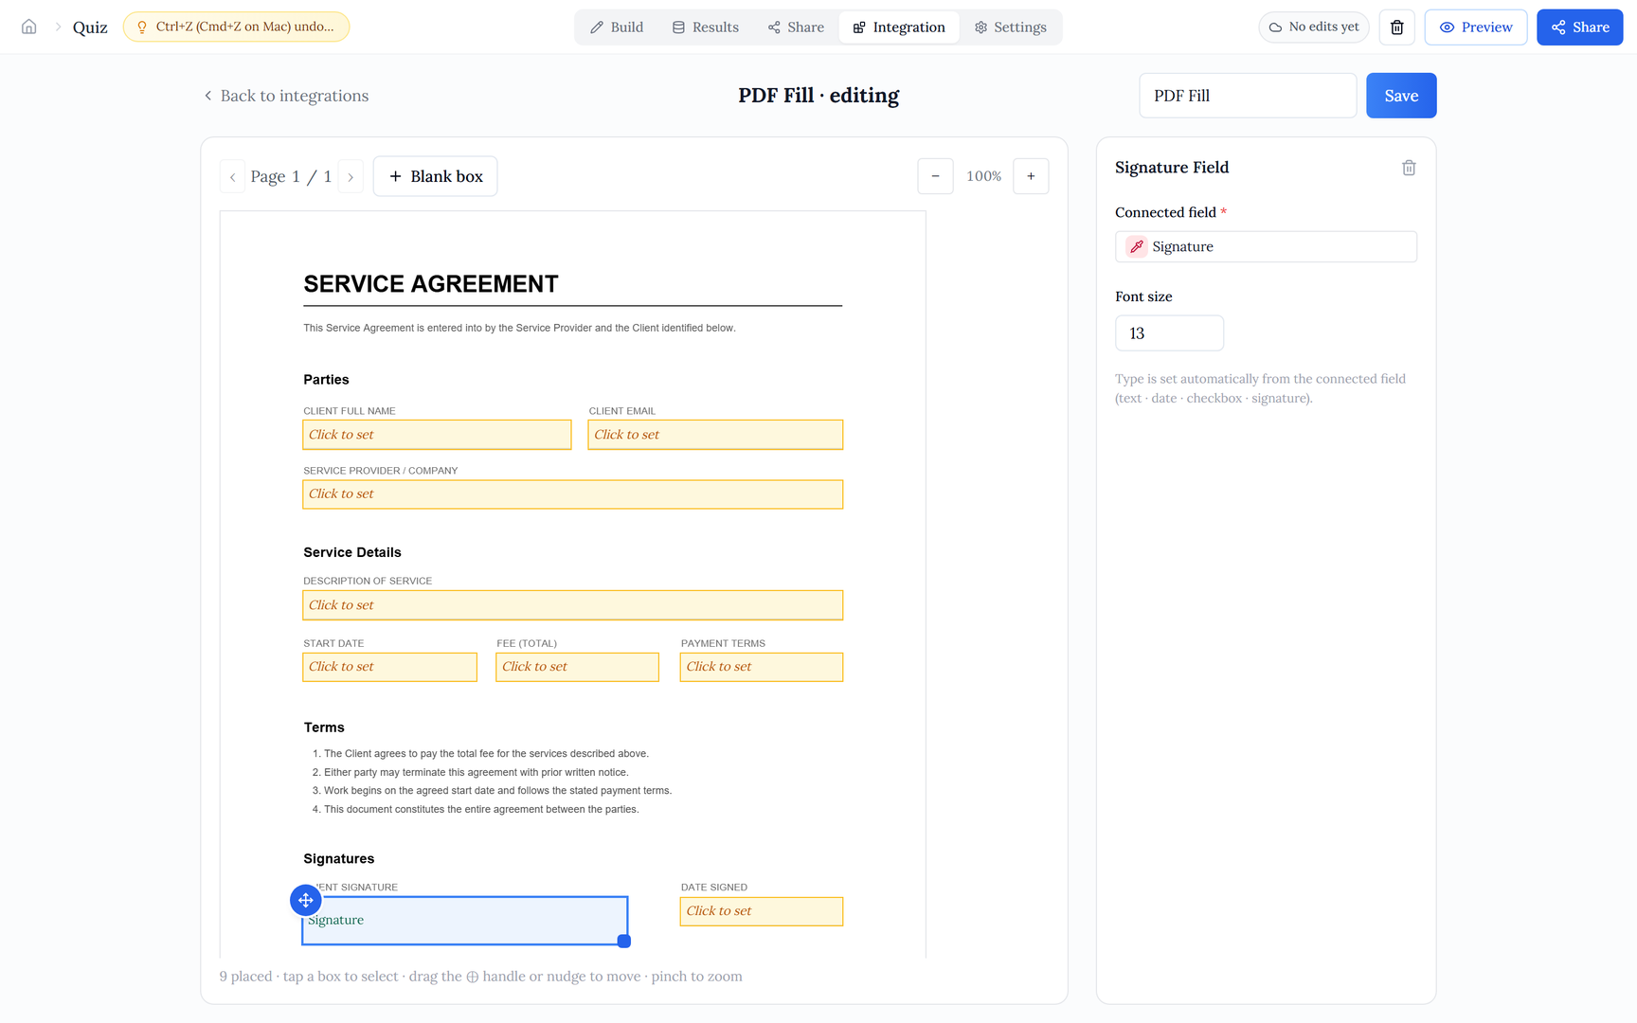Click the Font size input field

point(1169,333)
